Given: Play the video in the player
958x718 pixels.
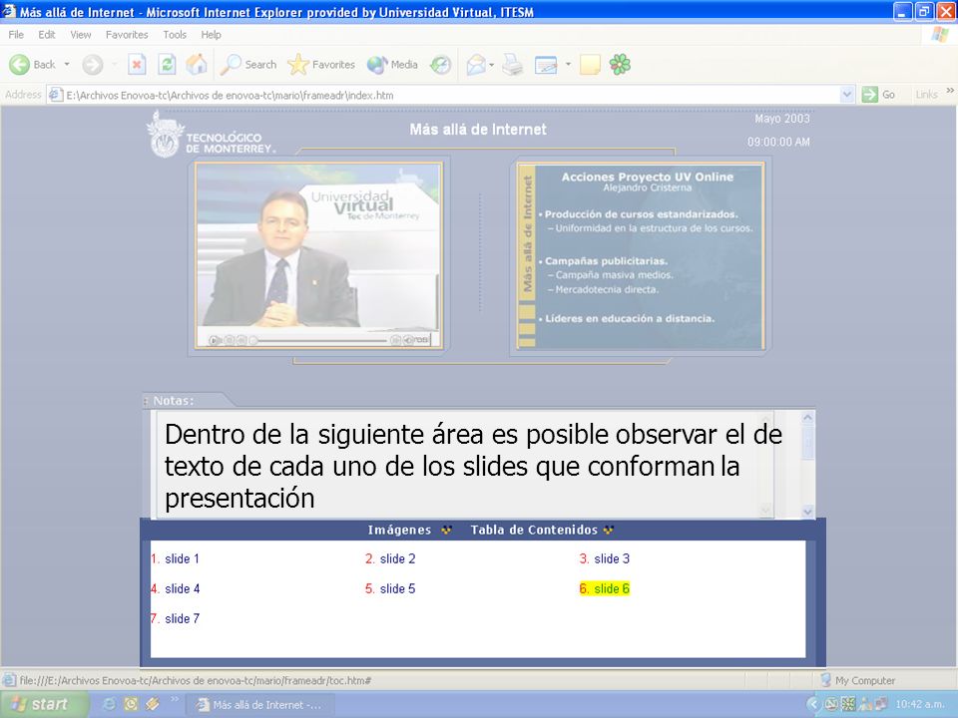Looking at the screenshot, I should pos(214,340).
